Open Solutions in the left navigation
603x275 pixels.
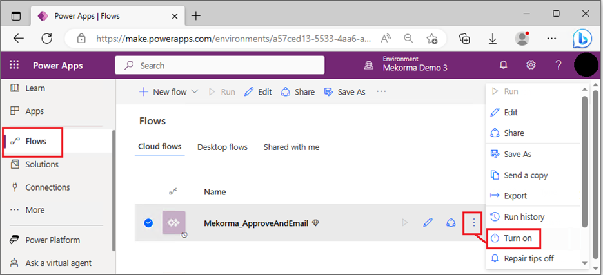tap(42, 164)
